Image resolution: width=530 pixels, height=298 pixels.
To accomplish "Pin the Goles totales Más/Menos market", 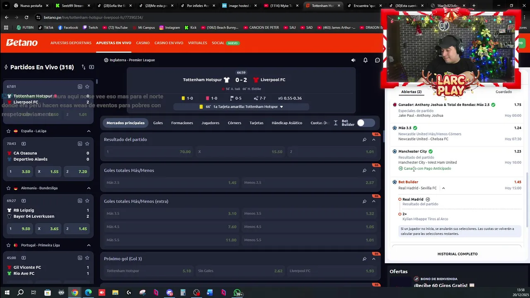I will (364, 171).
